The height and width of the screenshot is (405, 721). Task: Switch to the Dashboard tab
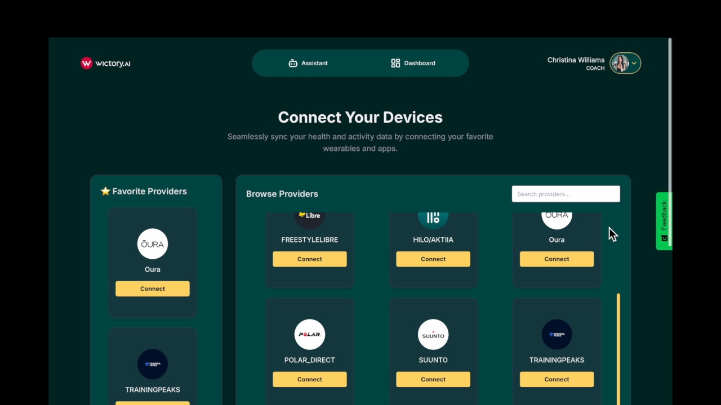(413, 63)
